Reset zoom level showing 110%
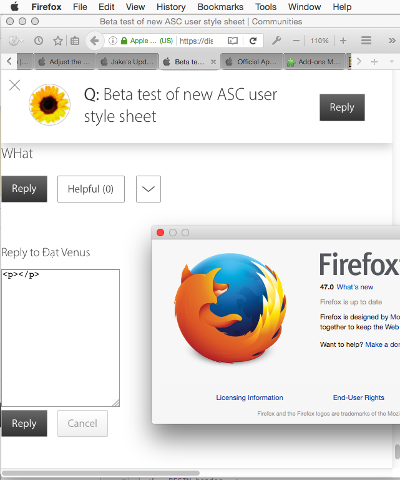 (320, 41)
